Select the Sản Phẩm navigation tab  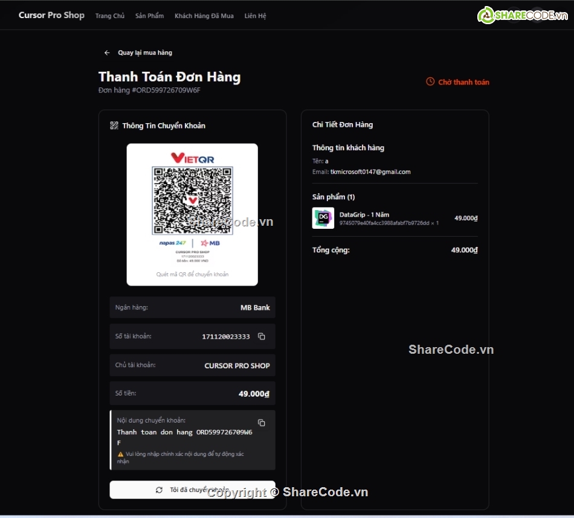pyautogui.click(x=149, y=16)
